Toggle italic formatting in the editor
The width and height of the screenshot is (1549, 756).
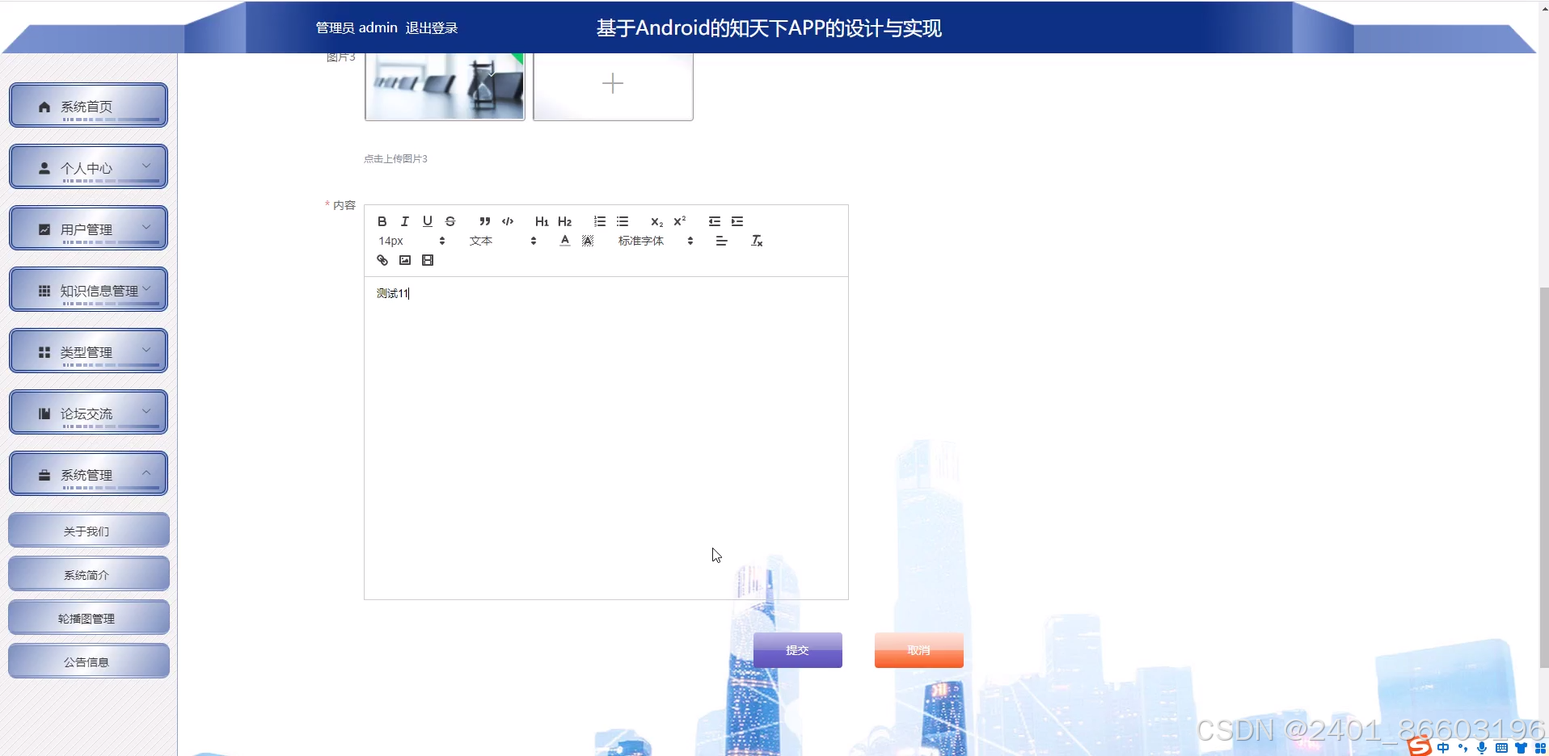pos(405,221)
